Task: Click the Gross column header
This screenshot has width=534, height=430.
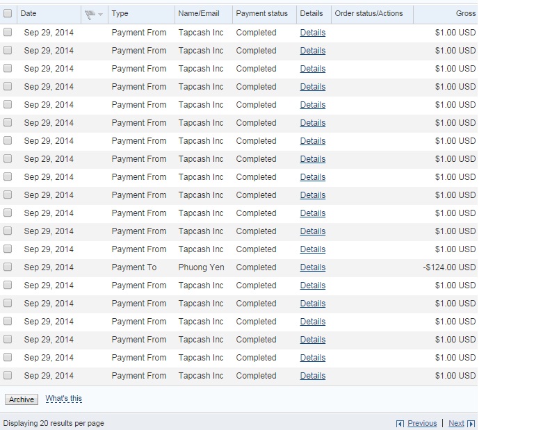Action: coord(466,13)
